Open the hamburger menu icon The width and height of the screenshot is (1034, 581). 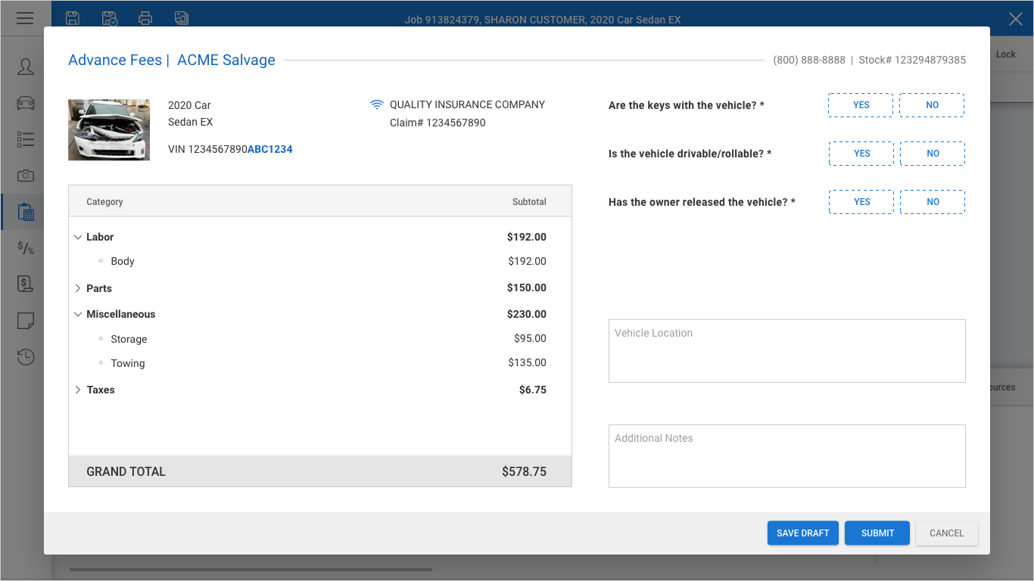click(25, 18)
